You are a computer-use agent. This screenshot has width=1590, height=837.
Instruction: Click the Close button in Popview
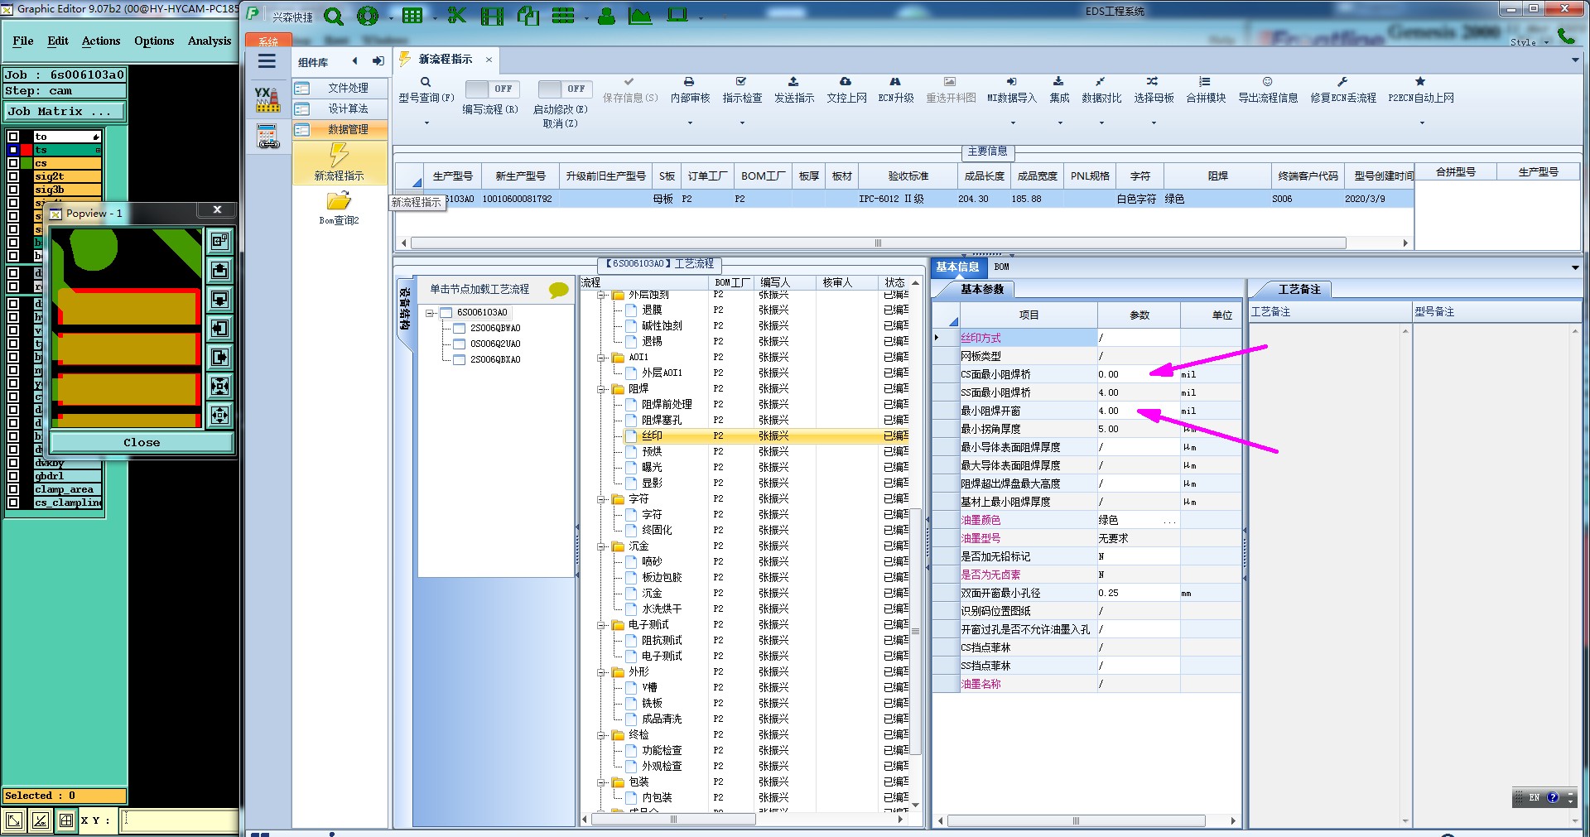(142, 442)
